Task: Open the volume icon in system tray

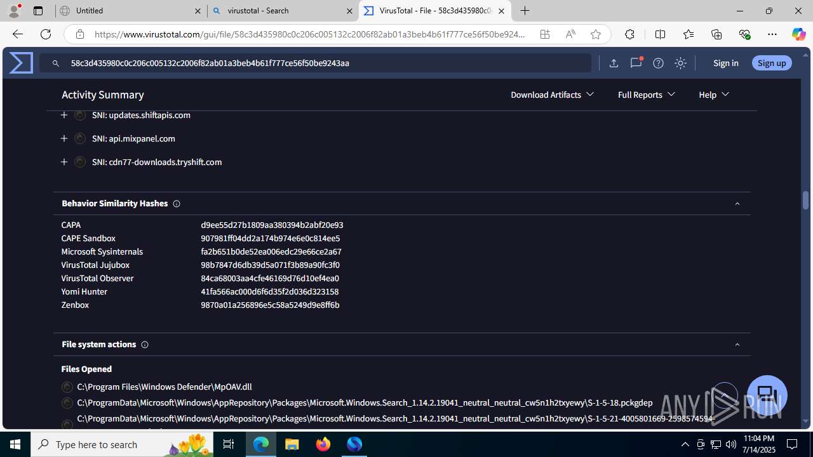Action: 730,444
